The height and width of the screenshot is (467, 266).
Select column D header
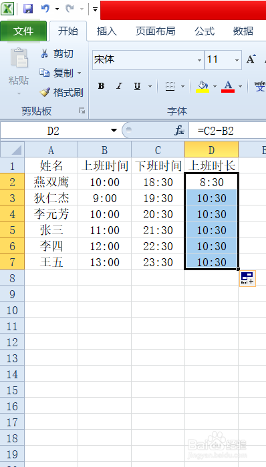tap(211, 149)
